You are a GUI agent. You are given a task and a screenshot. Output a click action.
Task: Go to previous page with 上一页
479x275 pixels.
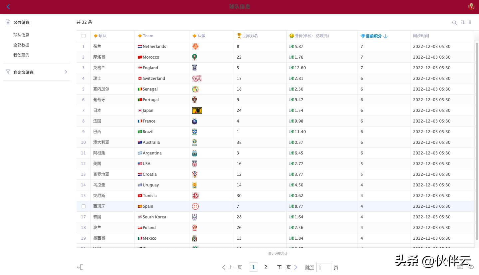(232, 267)
